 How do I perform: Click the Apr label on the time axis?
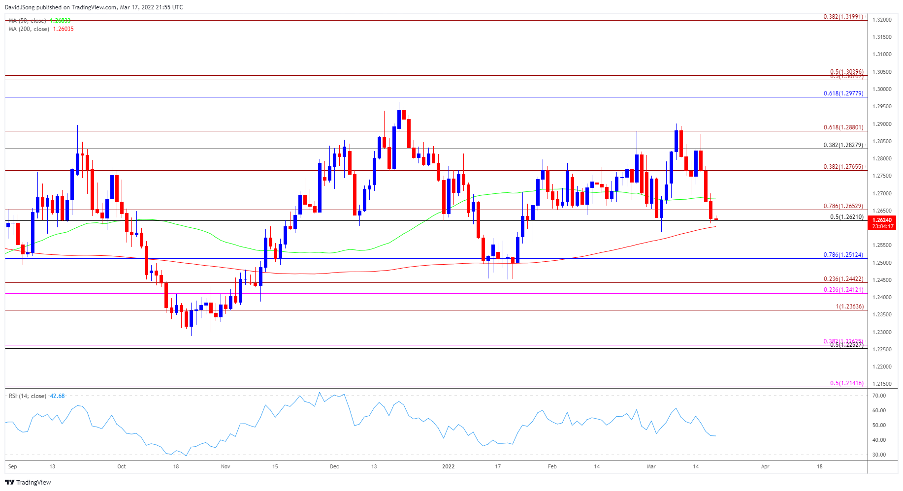click(x=765, y=466)
